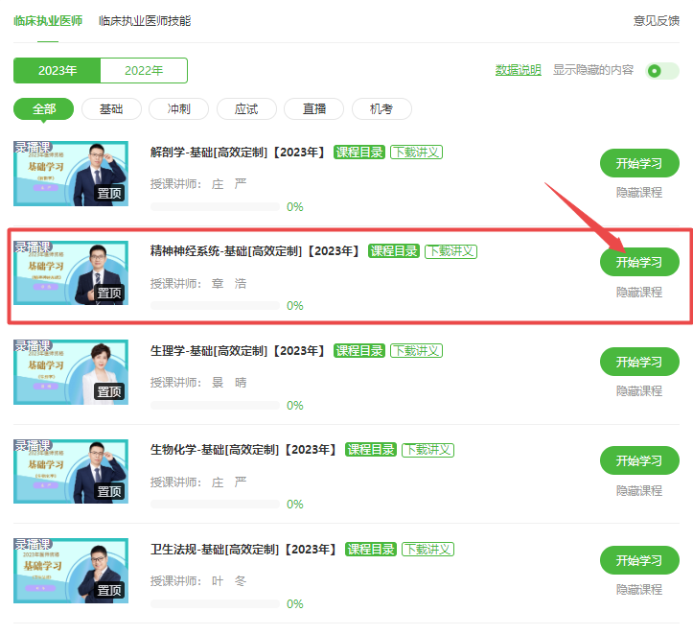
Task: Filter courses by 基础 category
Action: pos(111,108)
